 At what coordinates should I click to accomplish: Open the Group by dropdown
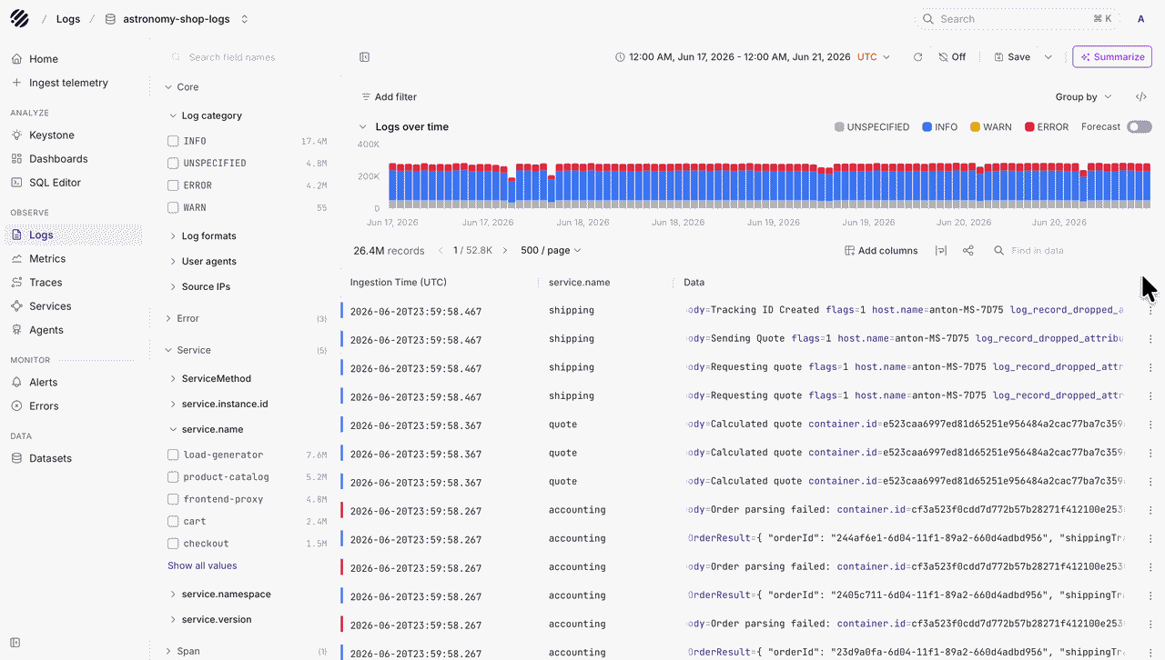click(1083, 97)
